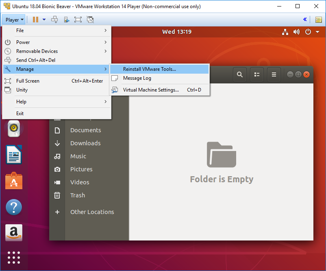Open Videos in the Files sidebar
The width and height of the screenshot is (326, 271).
point(89,182)
